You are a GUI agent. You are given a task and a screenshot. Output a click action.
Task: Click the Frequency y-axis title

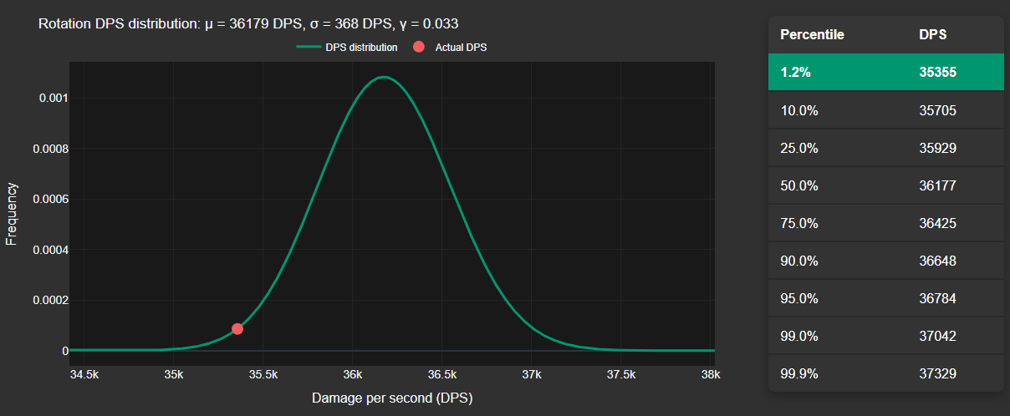point(12,213)
